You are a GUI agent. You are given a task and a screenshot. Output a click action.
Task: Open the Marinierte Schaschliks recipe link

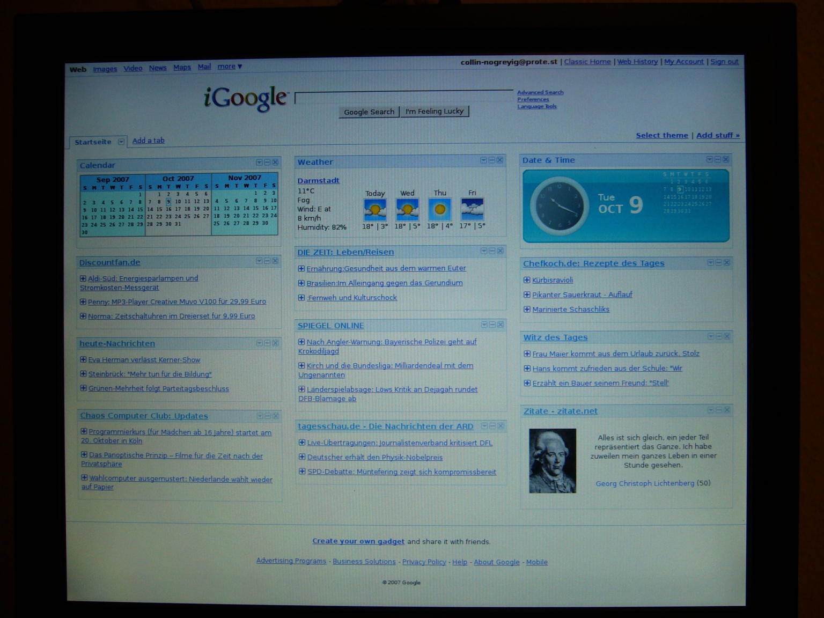click(x=571, y=310)
